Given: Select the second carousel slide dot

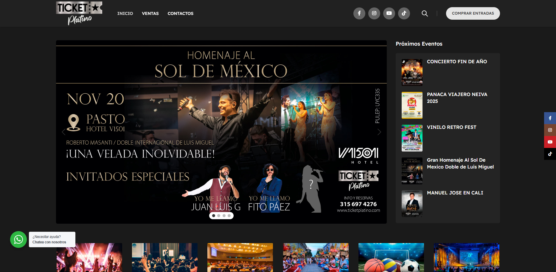Looking at the screenshot, I should pyautogui.click(x=219, y=216).
